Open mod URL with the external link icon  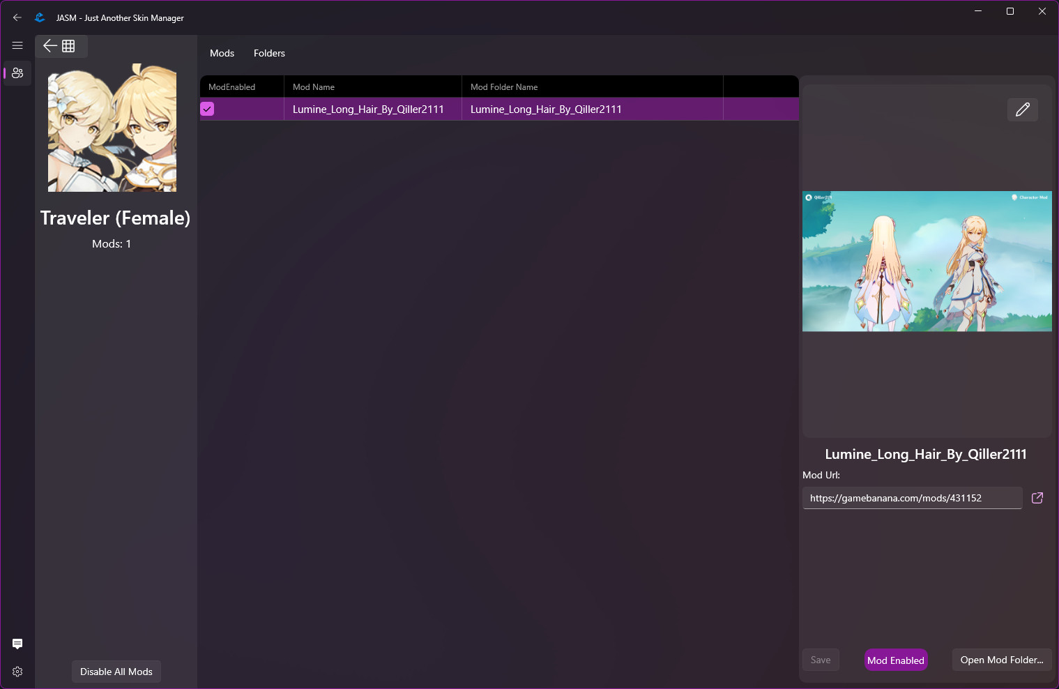pyautogui.click(x=1037, y=498)
